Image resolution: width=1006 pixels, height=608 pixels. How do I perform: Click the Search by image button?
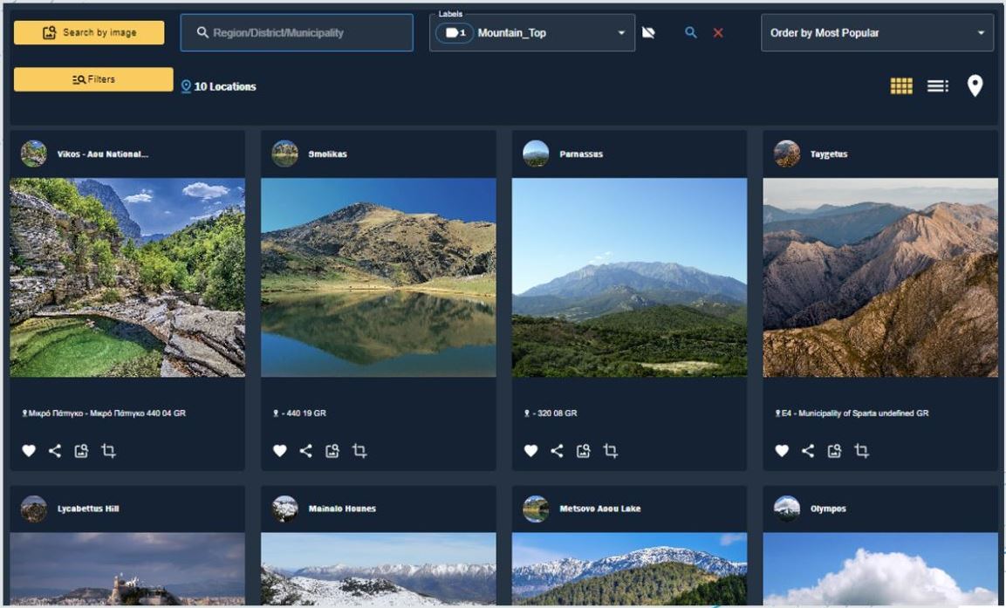(89, 32)
